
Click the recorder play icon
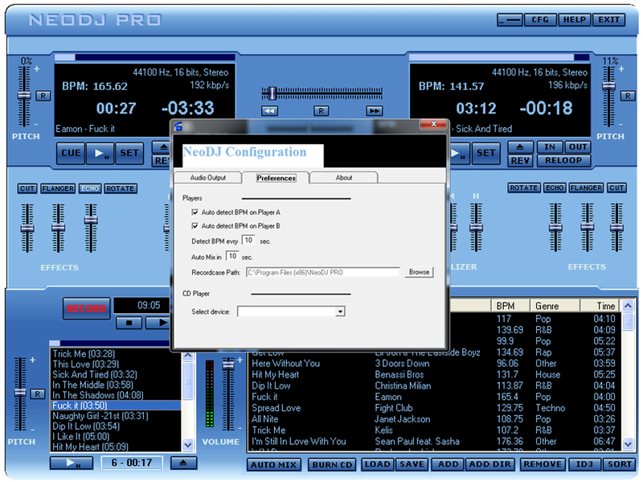coord(159,323)
